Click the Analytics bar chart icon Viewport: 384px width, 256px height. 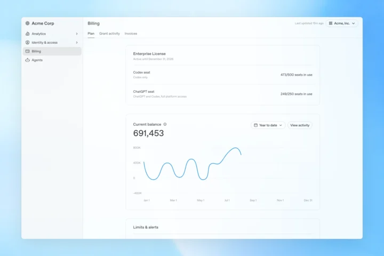coord(27,34)
